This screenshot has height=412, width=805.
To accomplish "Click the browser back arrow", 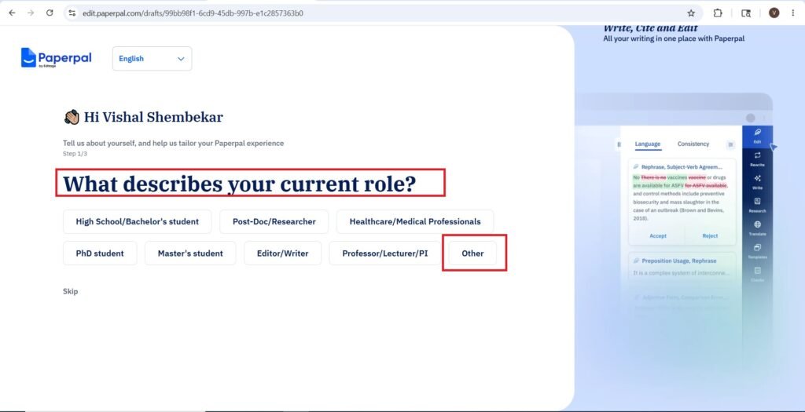I will pos(12,13).
